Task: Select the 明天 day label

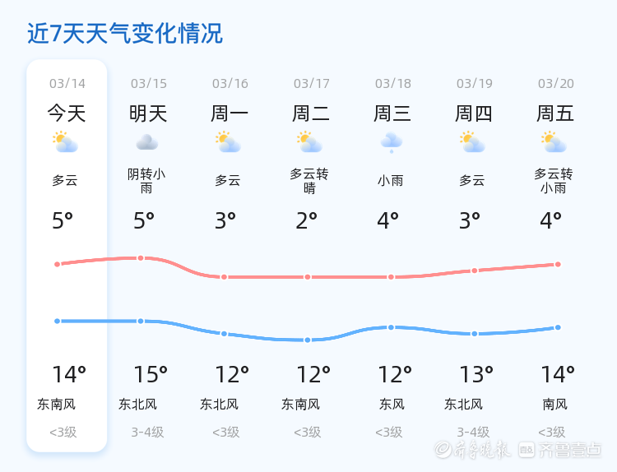Action: [148, 113]
